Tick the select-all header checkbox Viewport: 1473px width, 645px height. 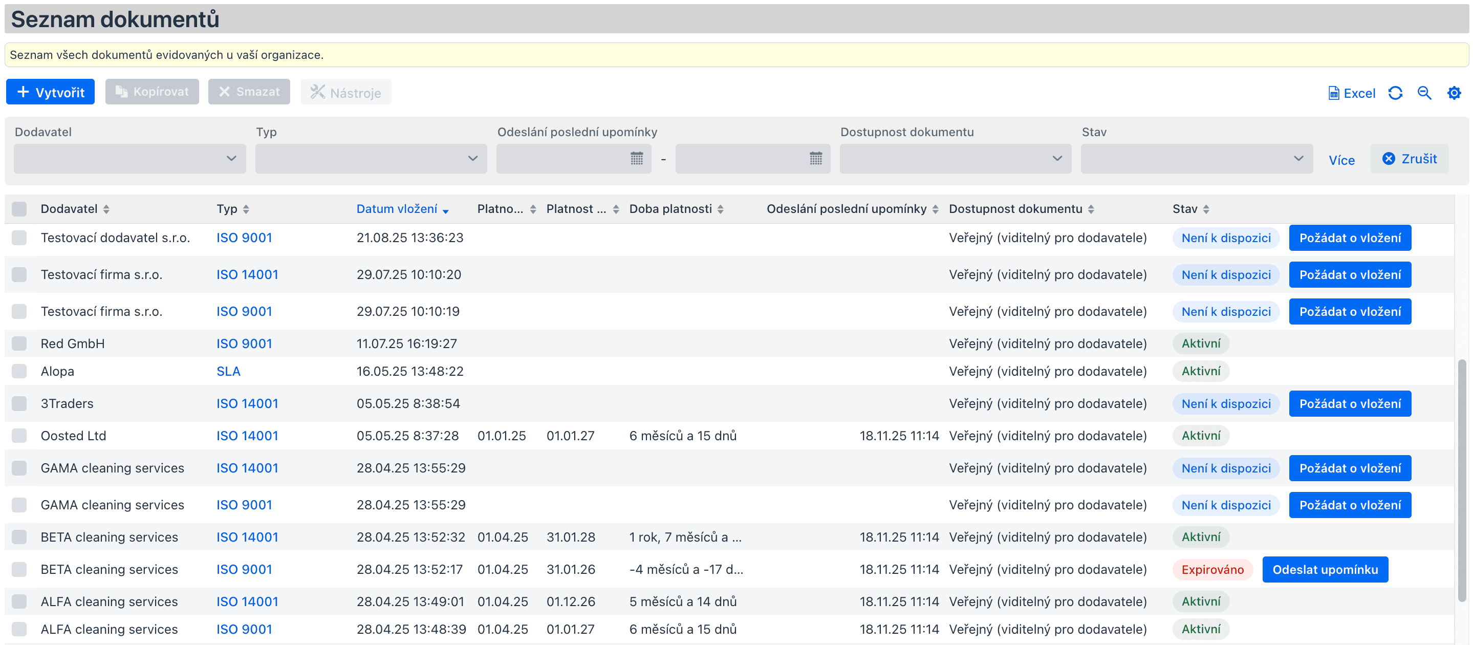tap(19, 209)
